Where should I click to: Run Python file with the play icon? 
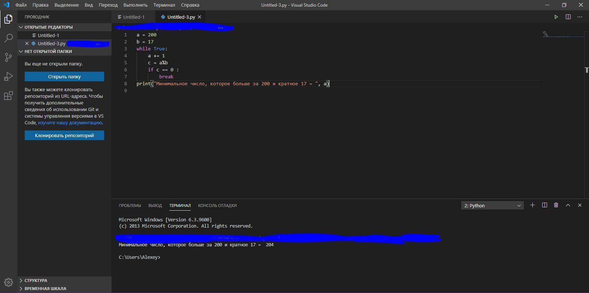[x=556, y=17]
